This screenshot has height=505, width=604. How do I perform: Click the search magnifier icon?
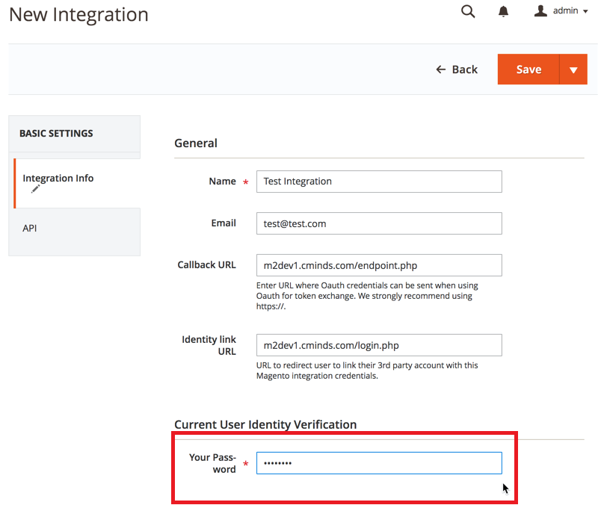(468, 11)
